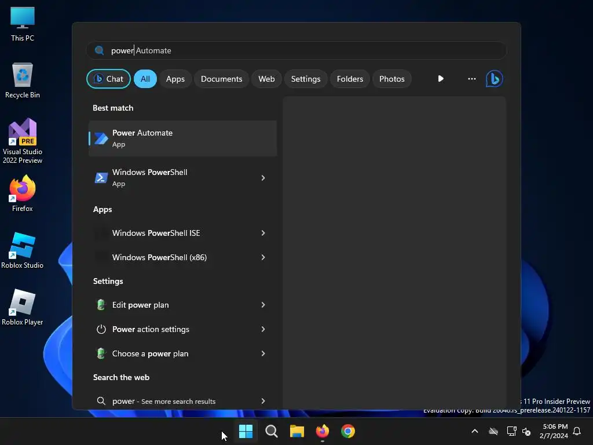Open Roblox Studio desktop shortcut
593x445 pixels.
[23, 250]
